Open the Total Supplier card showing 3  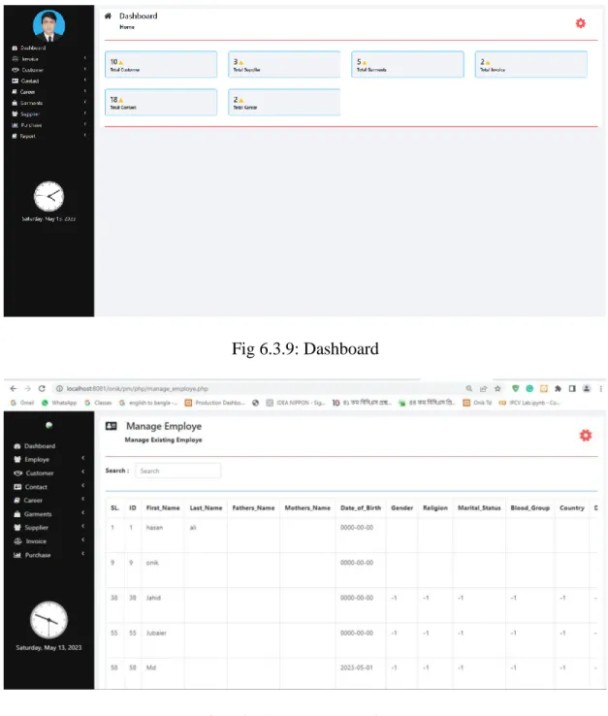(284, 64)
